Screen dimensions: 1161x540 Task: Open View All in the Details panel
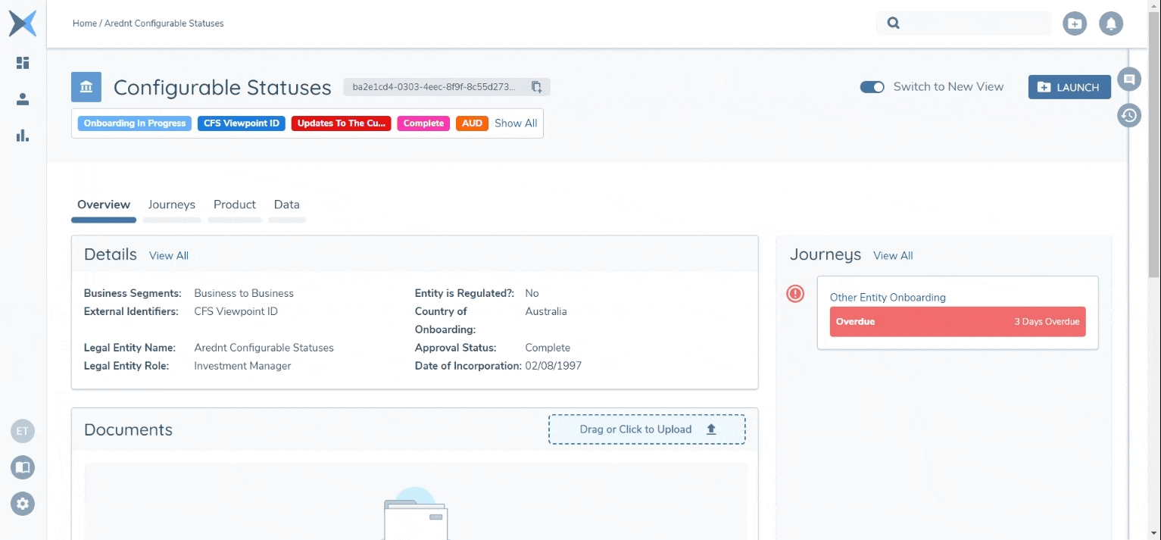(x=168, y=255)
